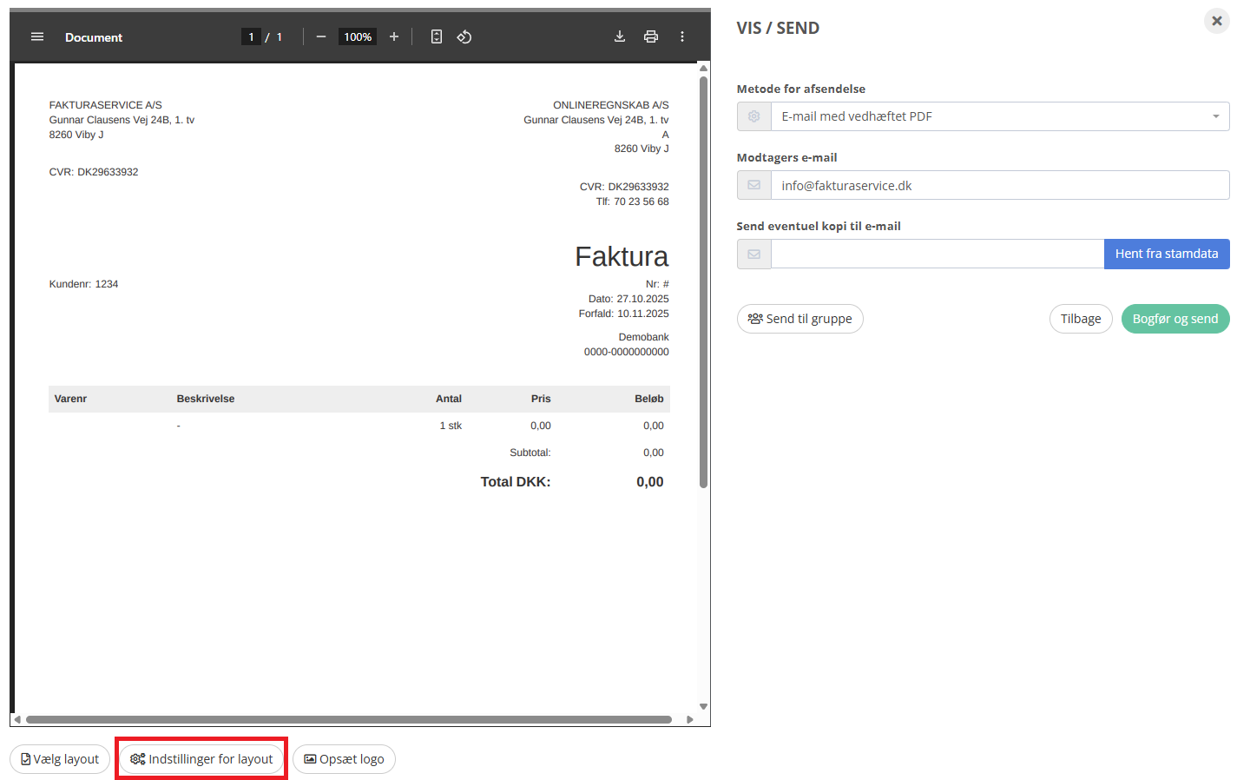Print the Faktura document
Viewport: 1237px width, 780px height.
651,36
